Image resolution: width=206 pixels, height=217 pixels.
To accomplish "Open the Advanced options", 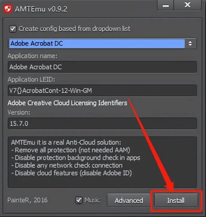I will point(129,200).
